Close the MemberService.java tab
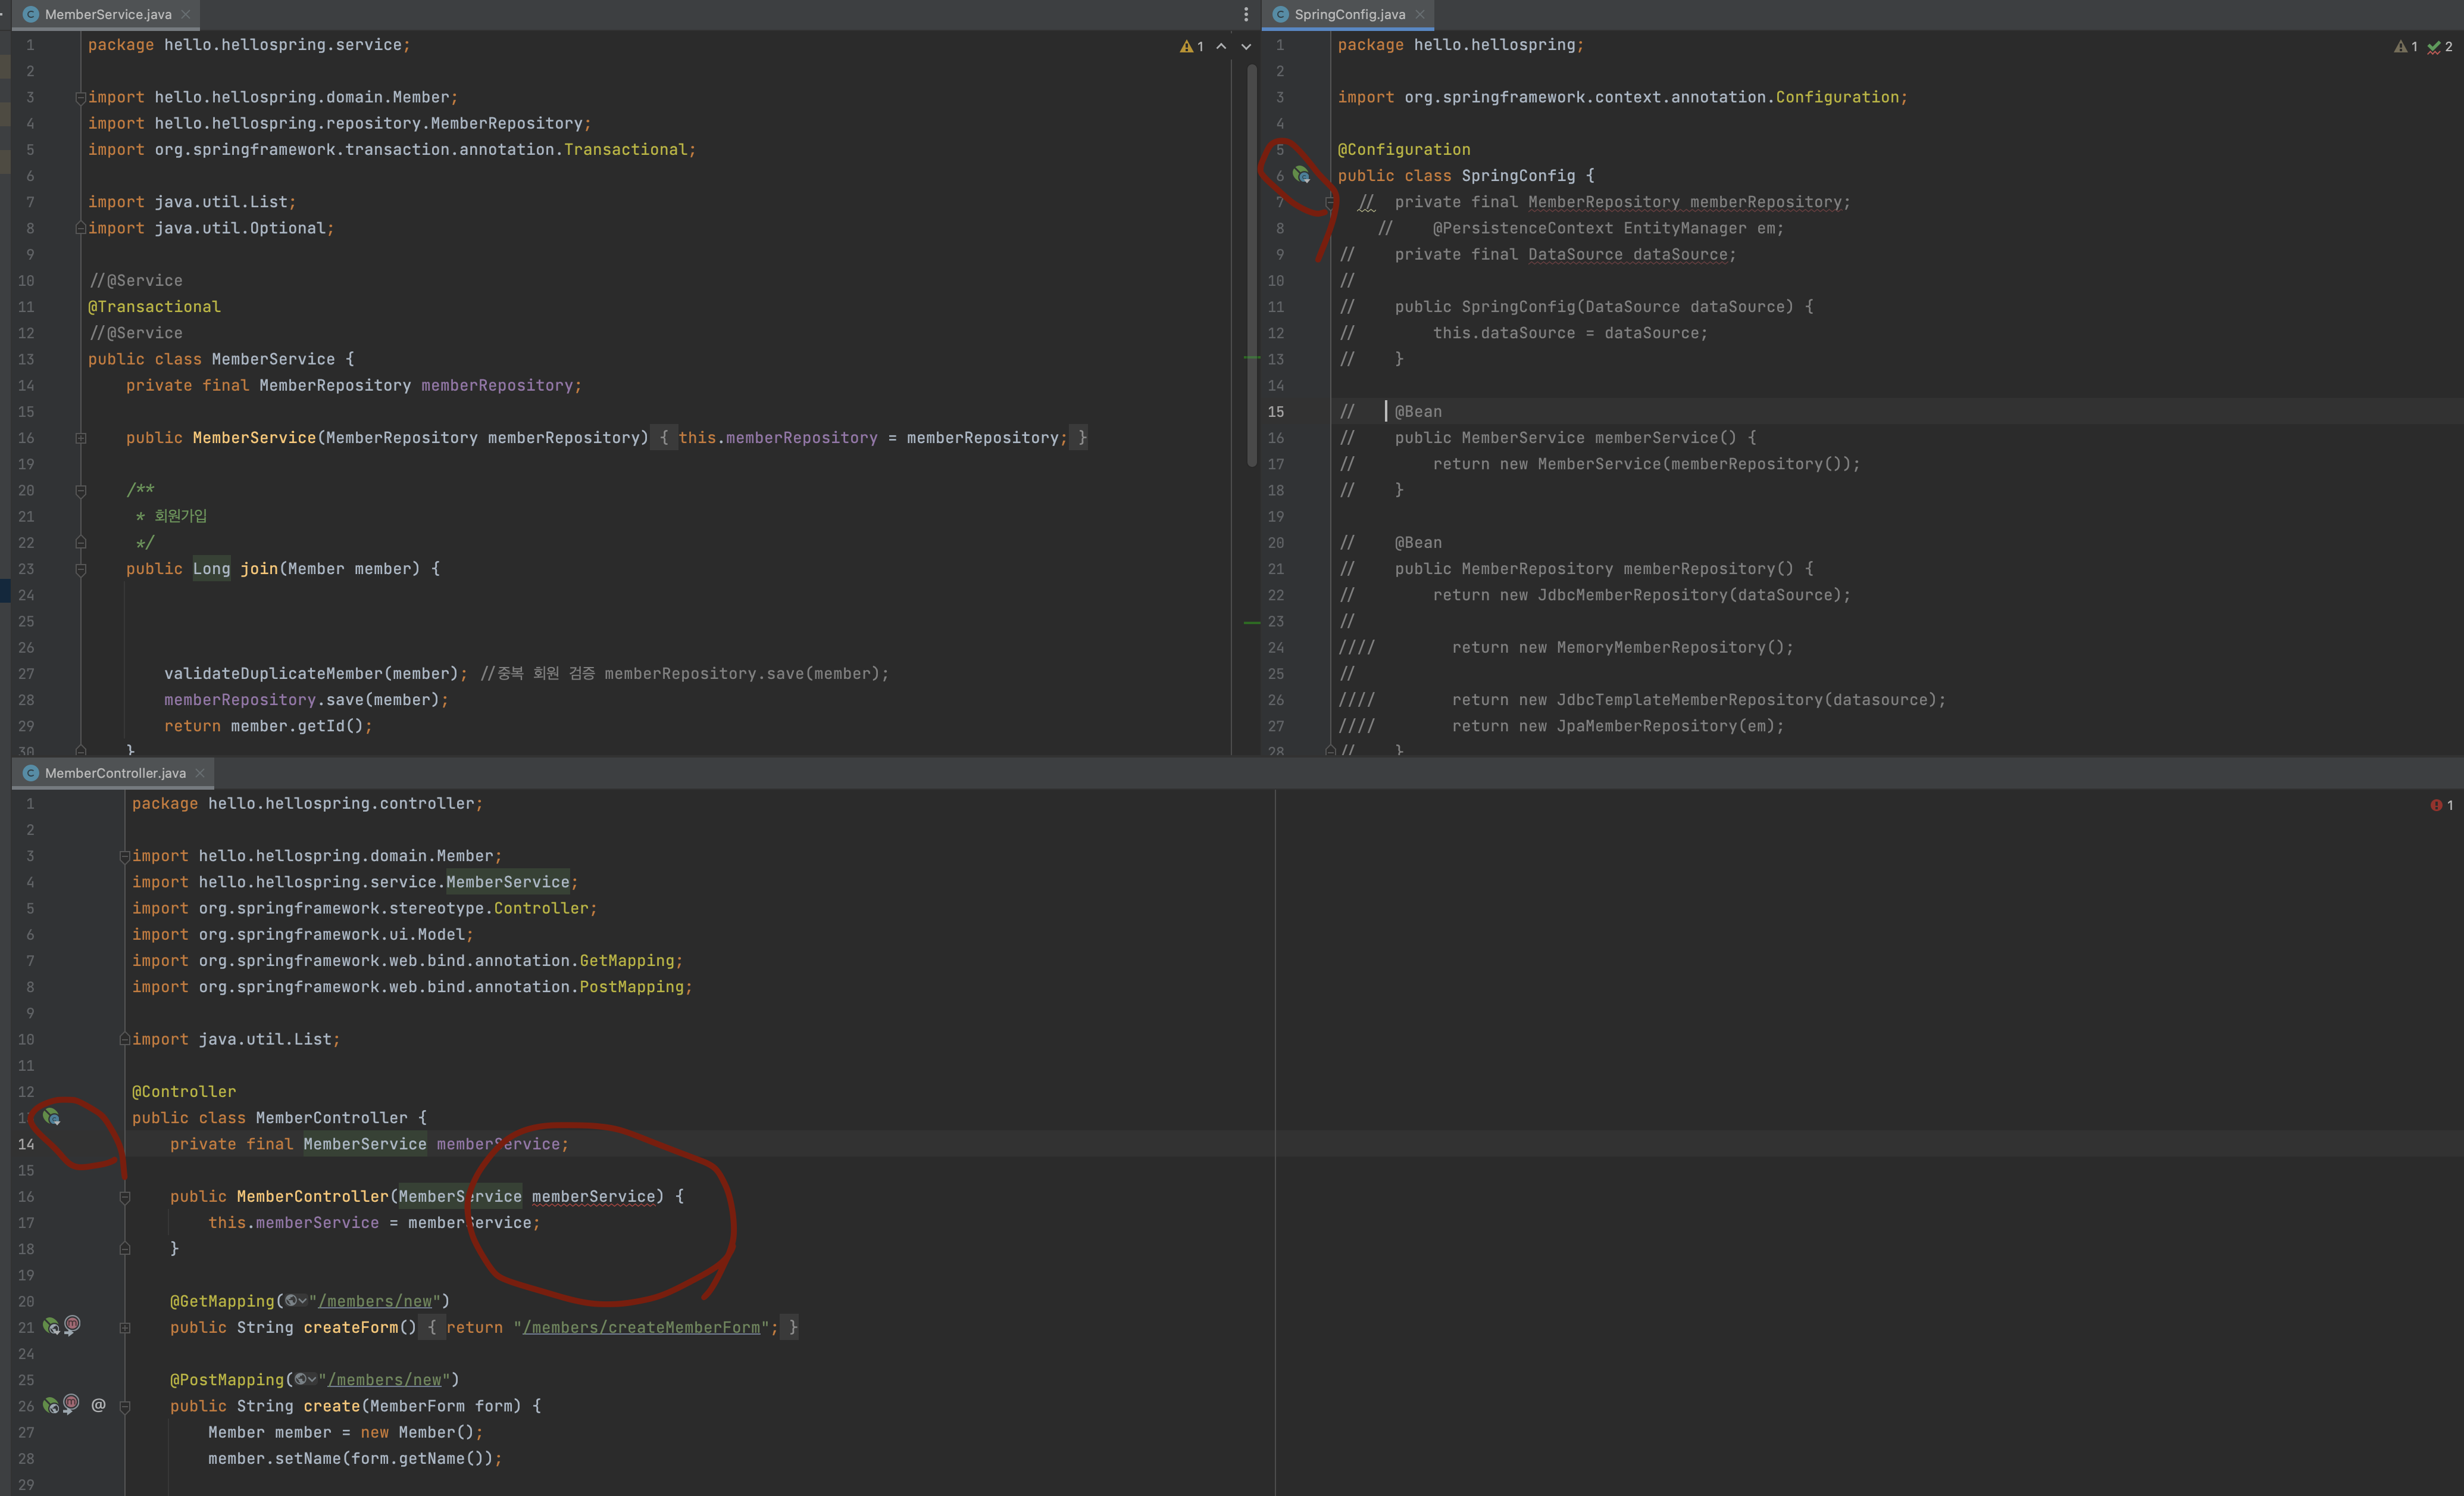The width and height of the screenshot is (2464, 1496). (185, 14)
